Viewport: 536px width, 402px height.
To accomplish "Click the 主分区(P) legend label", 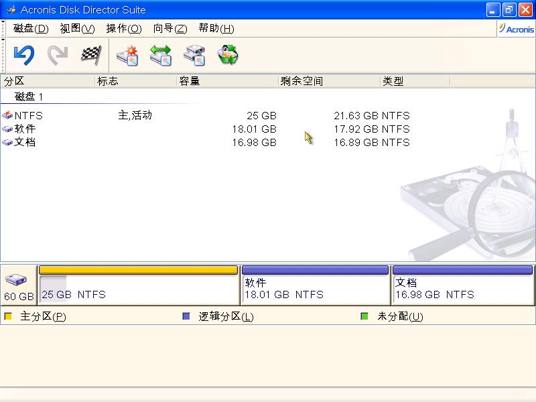I will point(43,316).
